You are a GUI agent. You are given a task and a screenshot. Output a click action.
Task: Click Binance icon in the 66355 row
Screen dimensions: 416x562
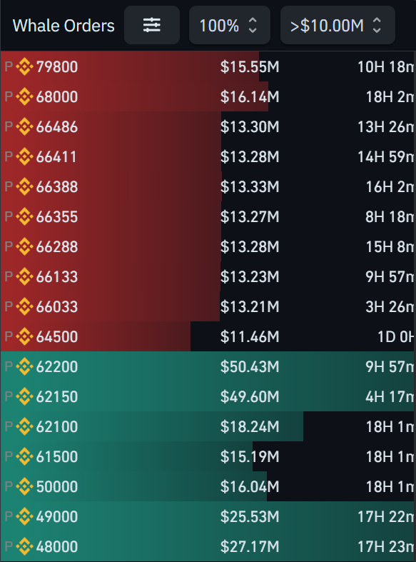pos(25,216)
